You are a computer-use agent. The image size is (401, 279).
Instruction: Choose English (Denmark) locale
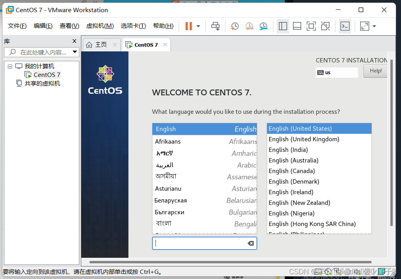pos(319,182)
